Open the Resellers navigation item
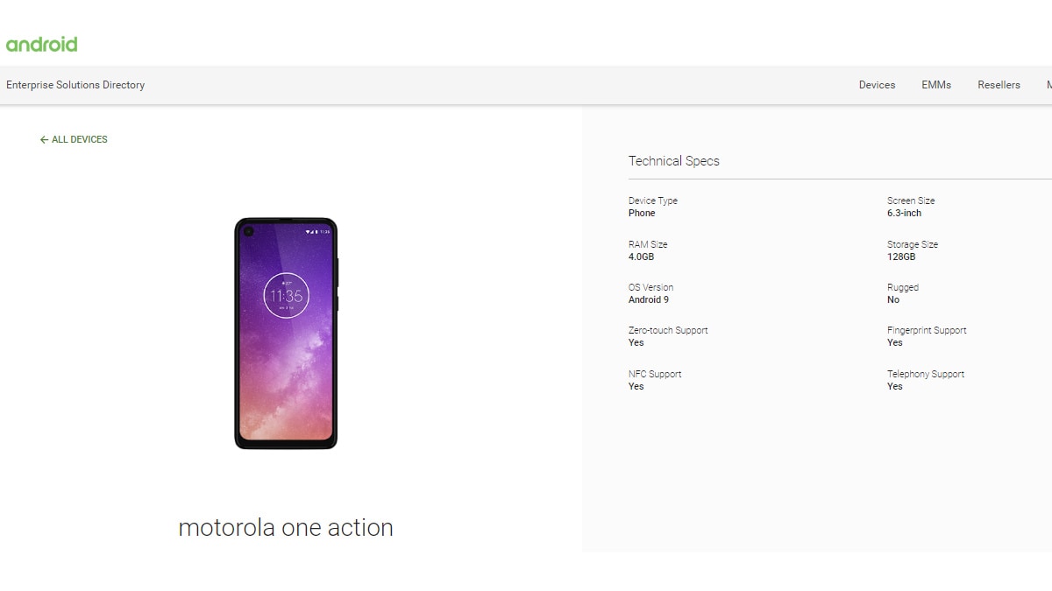The height and width of the screenshot is (591, 1052). 999,85
